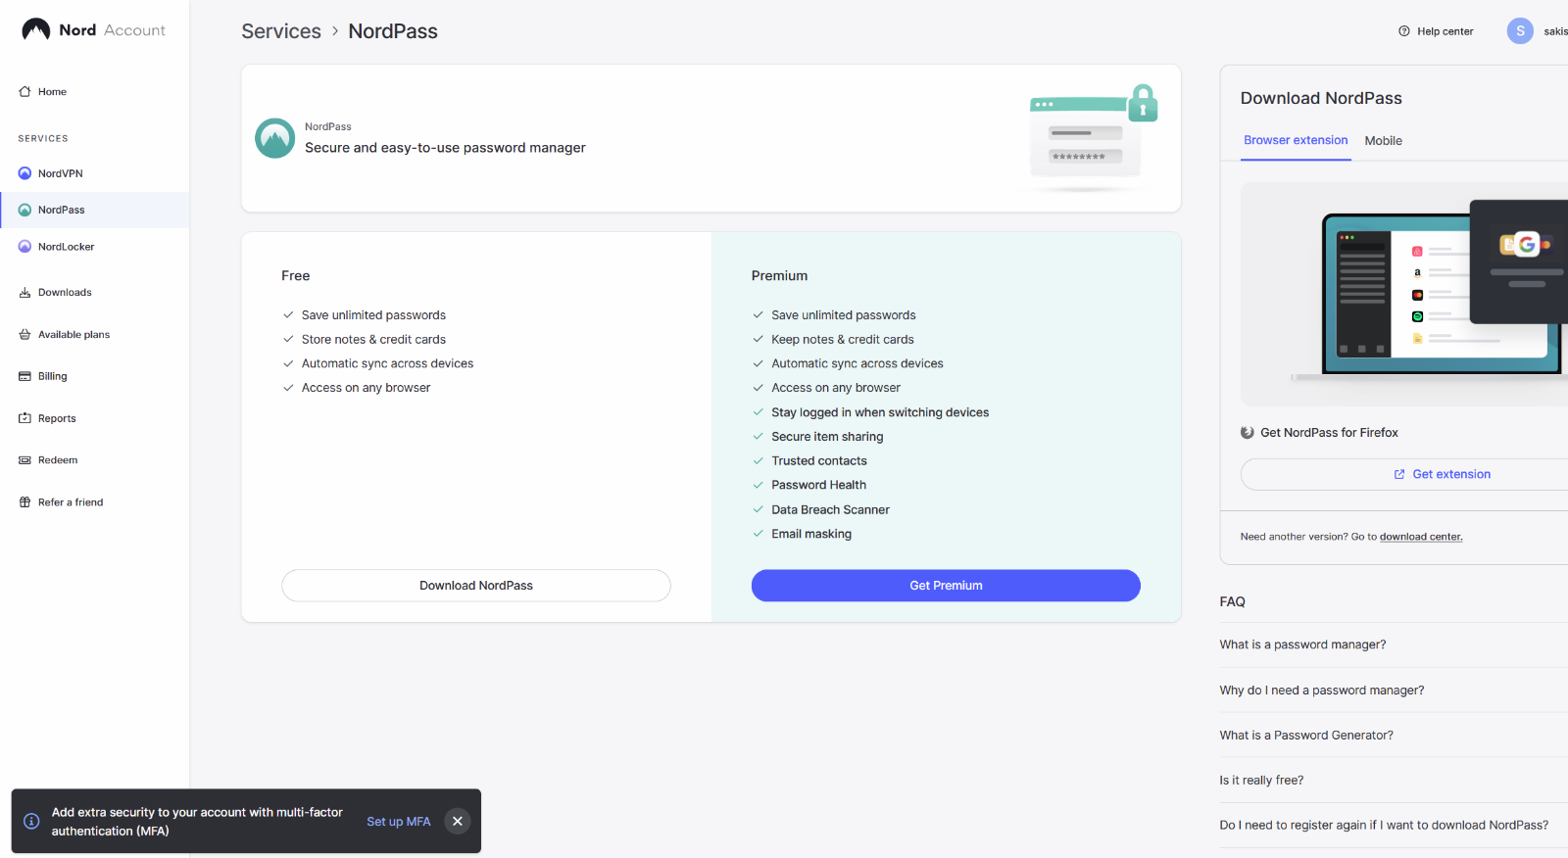Go to the Downloads page
Screen dimensions: 1568x858
95,293
